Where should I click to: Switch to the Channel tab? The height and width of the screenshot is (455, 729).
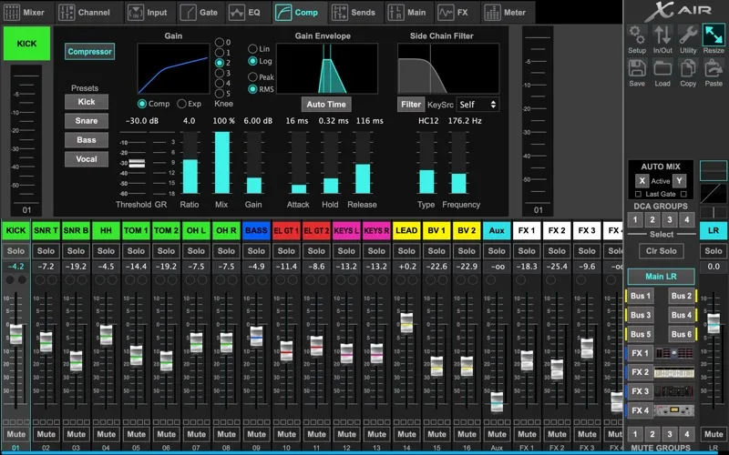[85, 13]
